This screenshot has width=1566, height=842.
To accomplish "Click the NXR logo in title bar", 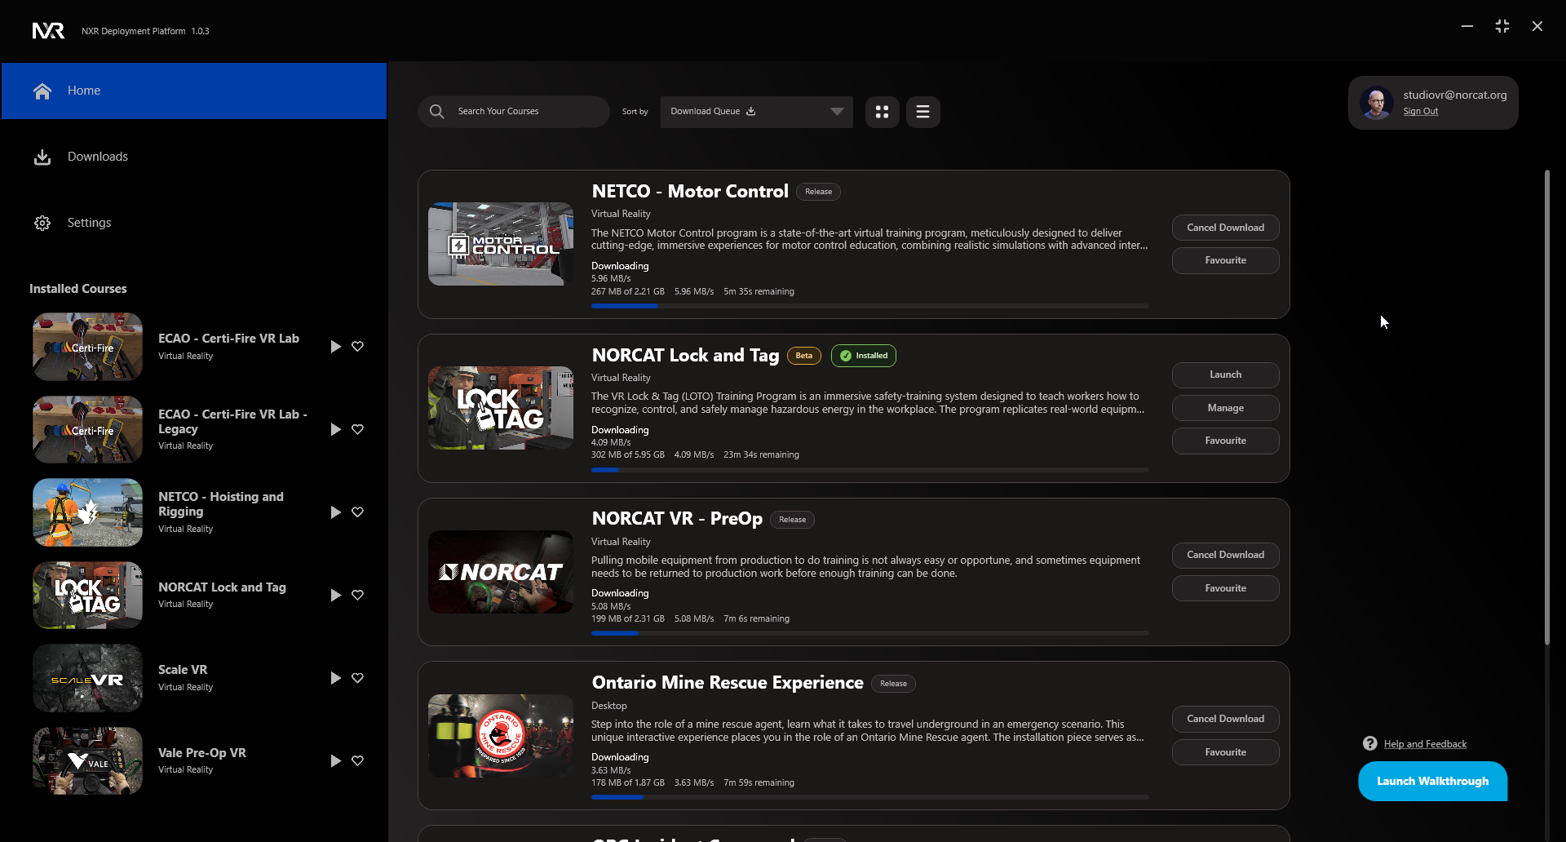I will (48, 31).
